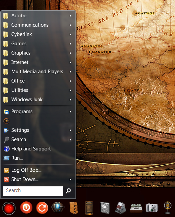Open the composition notebook taskbar icon
The image size is (175, 217).
click(105, 208)
